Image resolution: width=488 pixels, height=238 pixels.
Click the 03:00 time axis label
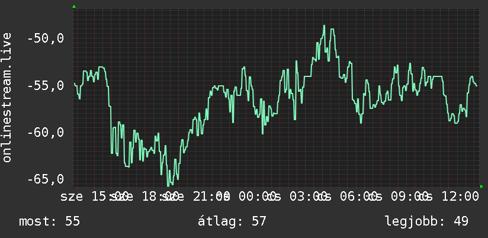(309, 197)
